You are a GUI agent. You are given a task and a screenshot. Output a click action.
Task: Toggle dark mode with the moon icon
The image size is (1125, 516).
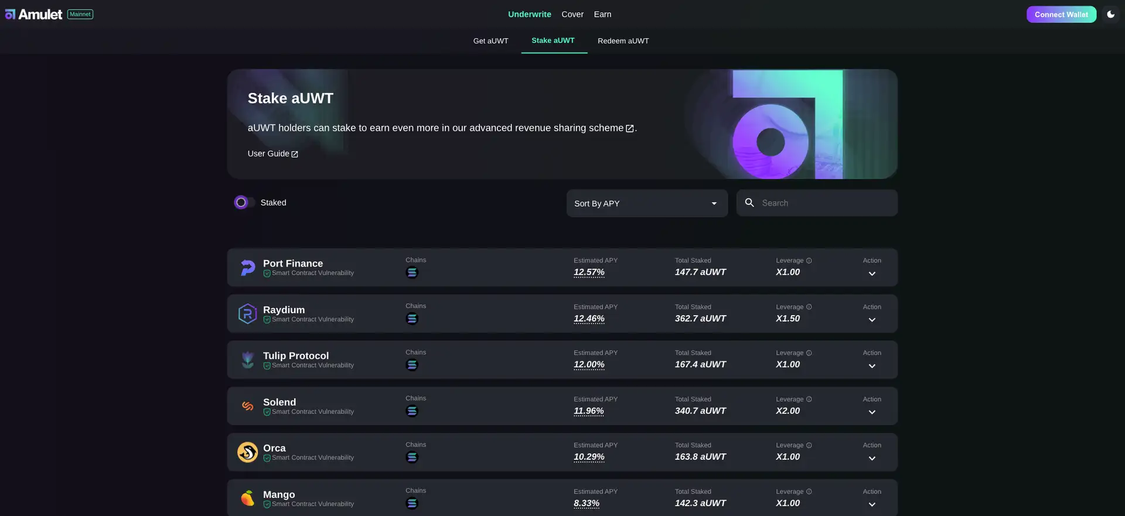(1110, 14)
